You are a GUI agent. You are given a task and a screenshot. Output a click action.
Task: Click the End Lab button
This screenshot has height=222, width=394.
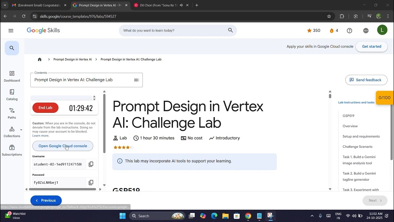(x=45, y=108)
